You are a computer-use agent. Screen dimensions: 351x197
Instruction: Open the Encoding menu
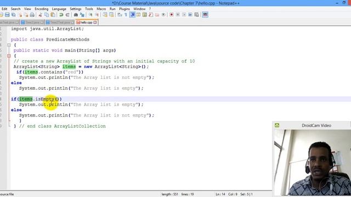coord(42,9)
